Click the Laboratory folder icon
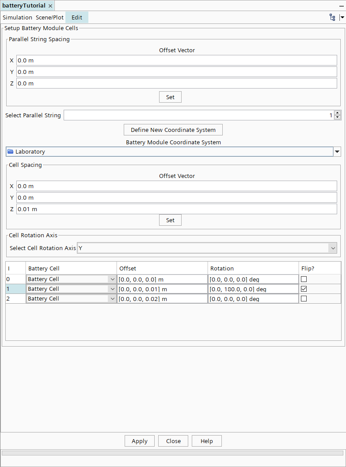Image resolution: width=346 pixels, height=467 pixels. tap(11, 151)
